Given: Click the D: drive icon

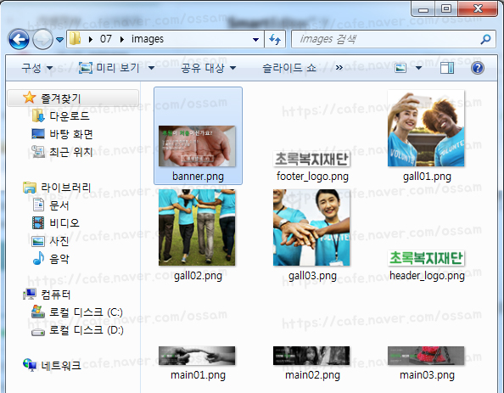Looking at the screenshot, I should (x=38, y=332).
